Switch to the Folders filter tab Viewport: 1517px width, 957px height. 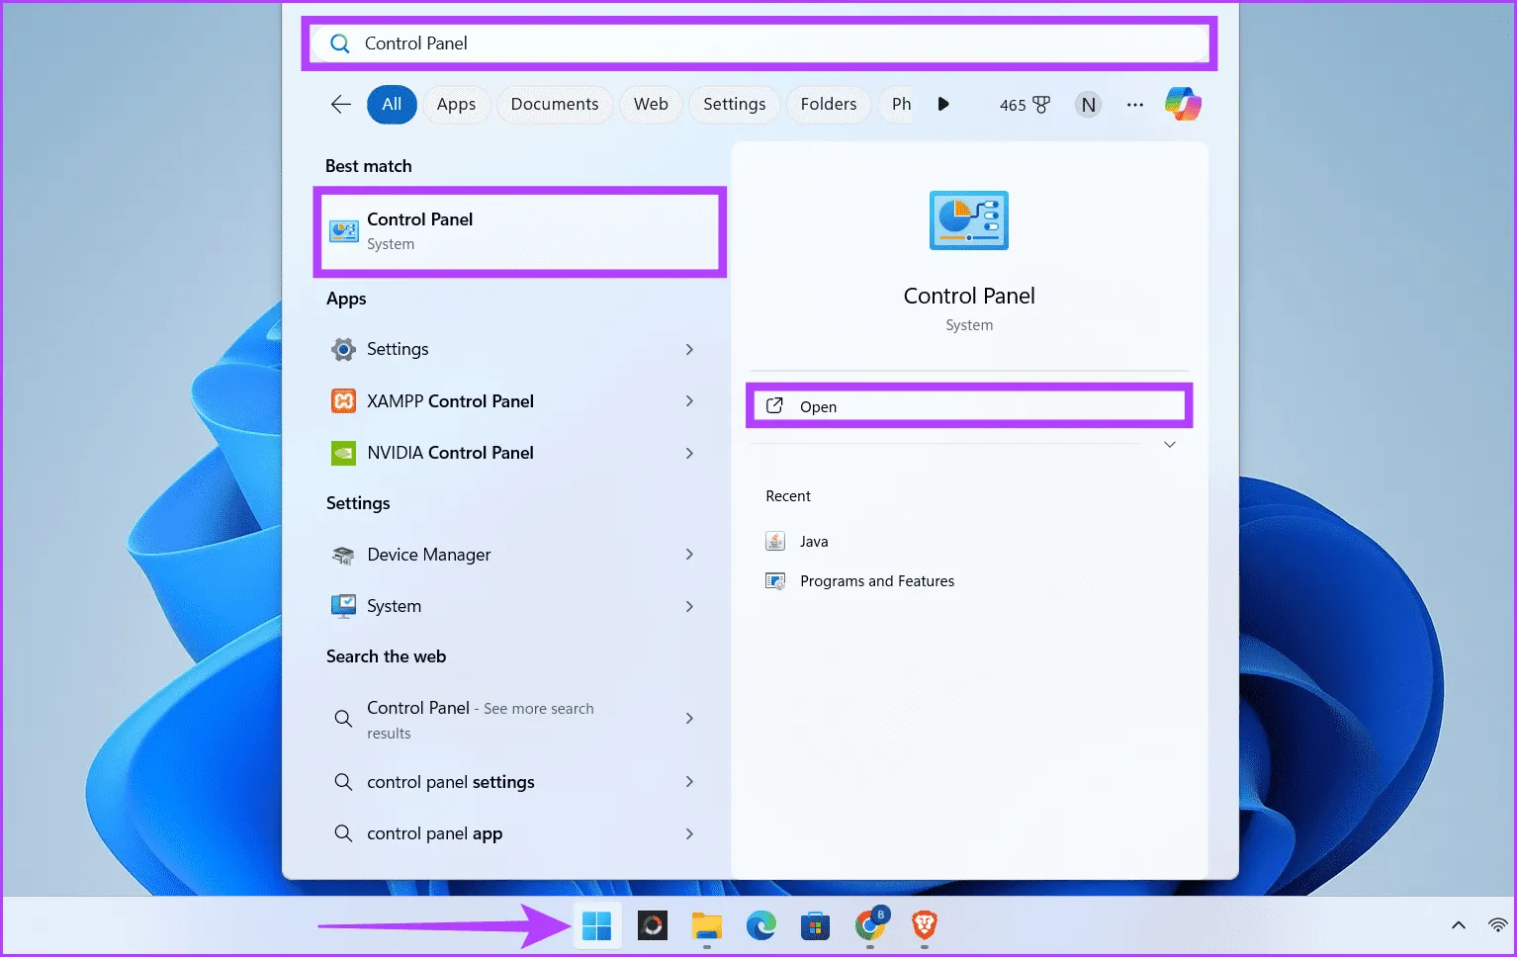coord(829,104)
